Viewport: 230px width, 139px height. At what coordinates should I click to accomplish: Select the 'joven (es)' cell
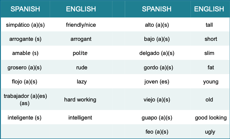[157, 82]
